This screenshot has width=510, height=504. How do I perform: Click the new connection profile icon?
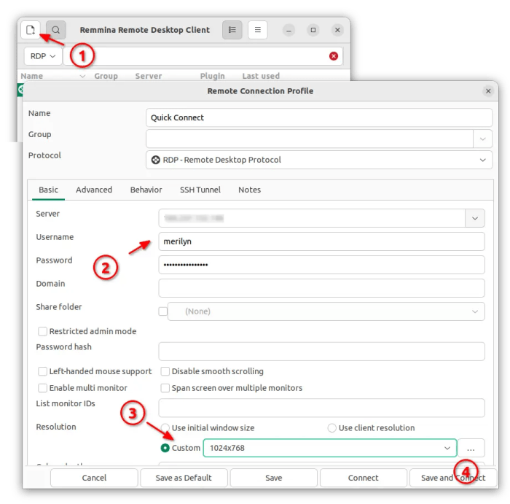coord(31,30)
